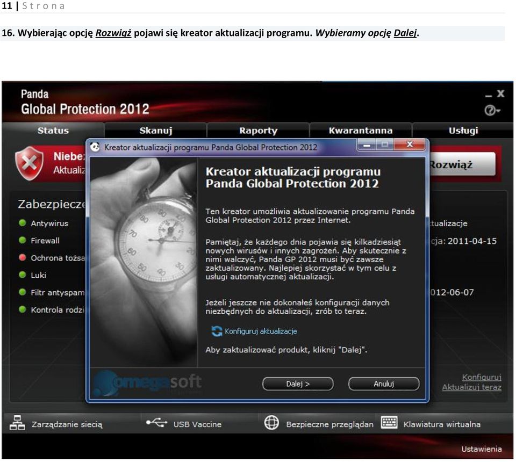This screenshot has height=462, width=516.
Task: Open USB Vaccine
Action: (197, 424)
